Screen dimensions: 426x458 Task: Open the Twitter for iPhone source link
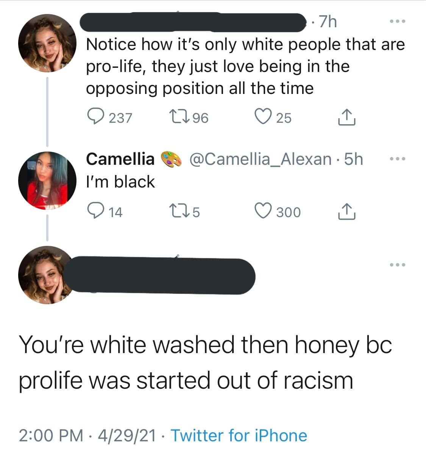(239, 436)
